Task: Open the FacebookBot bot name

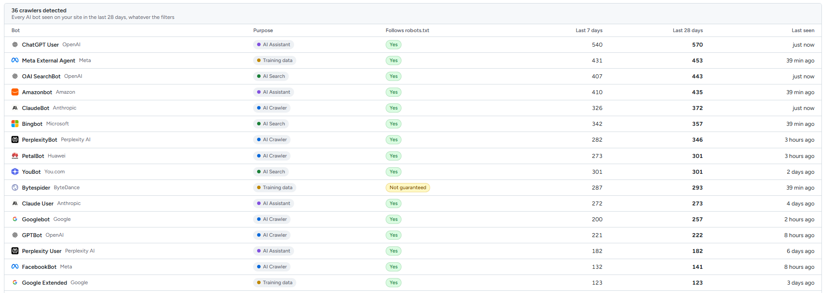Action: click(x=39, y=267)
